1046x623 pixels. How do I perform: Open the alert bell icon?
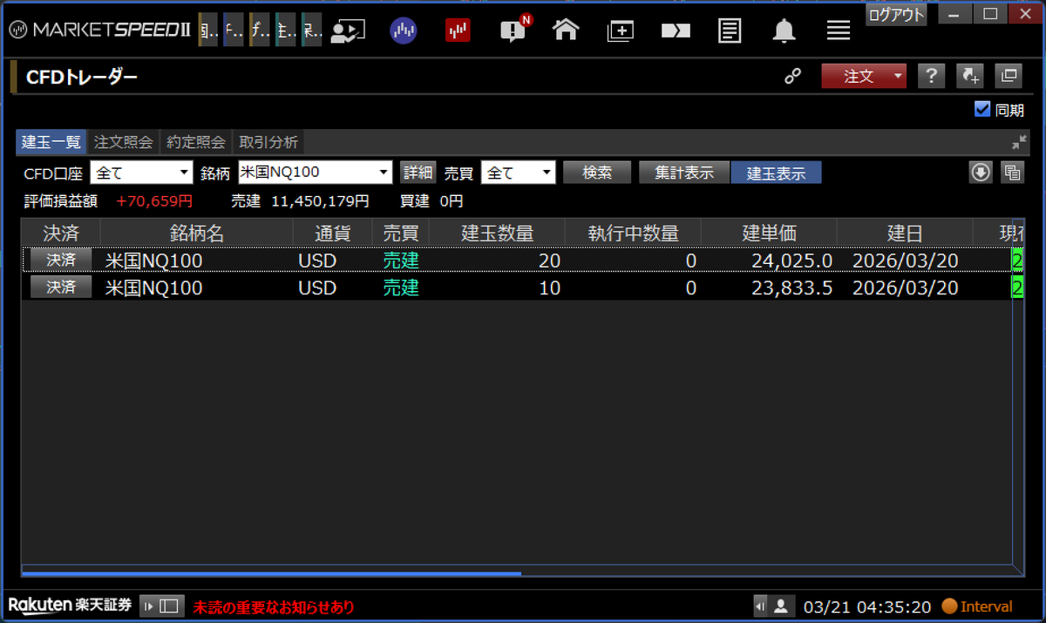pos(784,30)
